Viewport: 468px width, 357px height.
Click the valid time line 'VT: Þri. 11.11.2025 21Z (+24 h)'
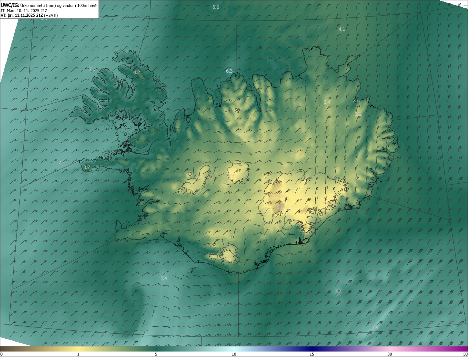tap(29, 15)
